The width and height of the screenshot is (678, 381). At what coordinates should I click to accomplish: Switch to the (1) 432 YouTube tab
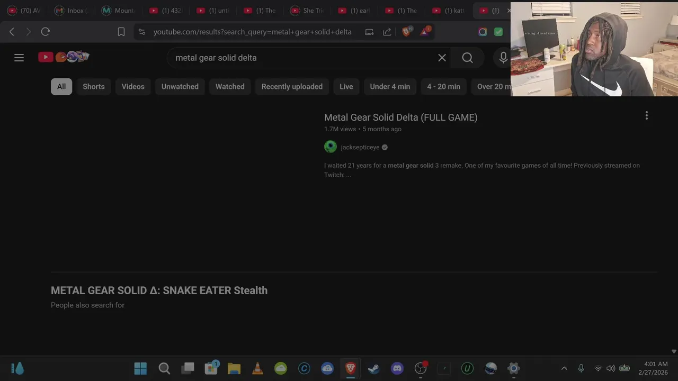166,11
